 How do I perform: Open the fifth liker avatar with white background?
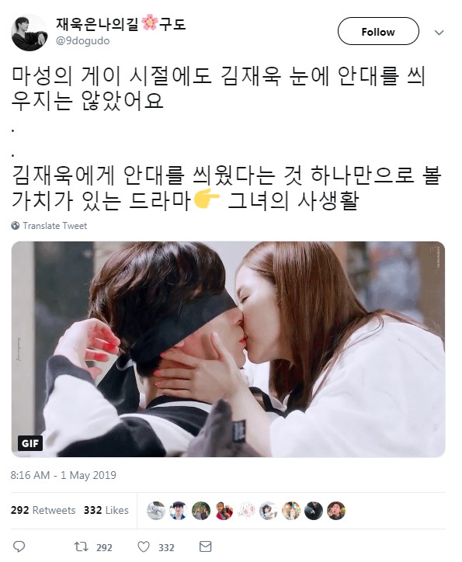pyautogui.click(x=246, y=511)
